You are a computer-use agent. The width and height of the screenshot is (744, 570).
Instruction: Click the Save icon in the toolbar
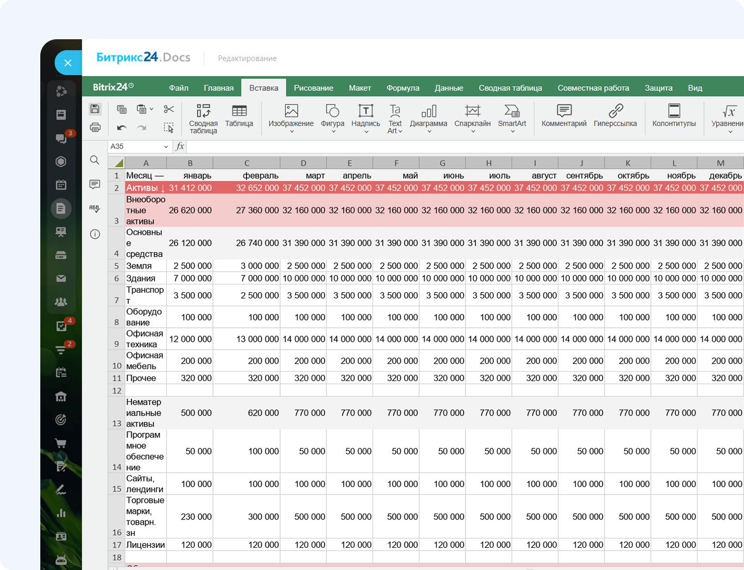(95, 108)
